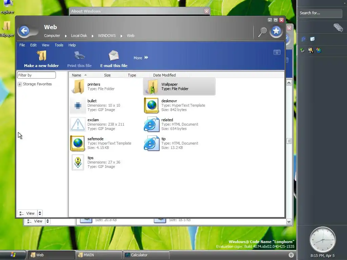The image size is (347, 260).
Task: Expand the arrow after WINDOWS breadcrumb
Action: [121, 36]
